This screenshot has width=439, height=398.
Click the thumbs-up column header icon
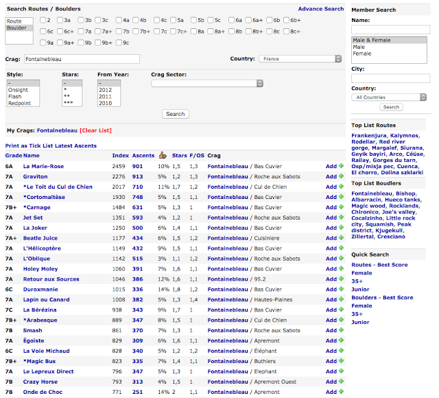(163, 155)
